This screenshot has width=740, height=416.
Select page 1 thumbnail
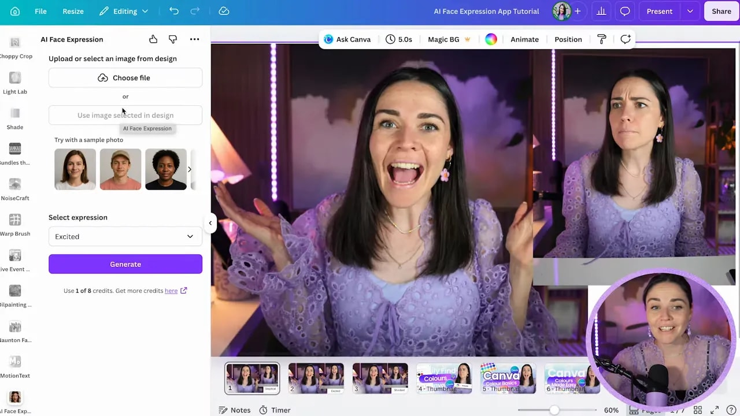click(252, 378)
